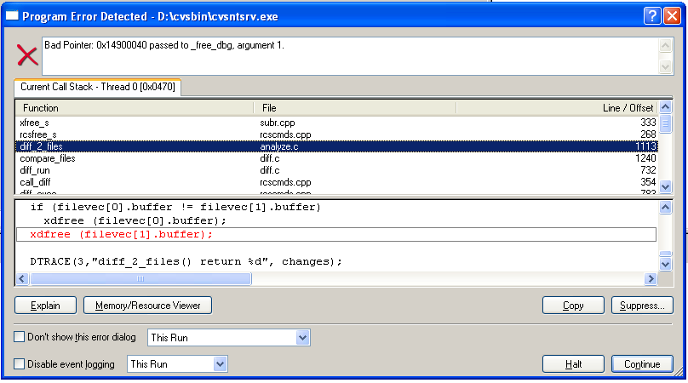The height and width of the screenshot is (383, 688).
Task: Click the Copy button
Action: (x=573, y=306)
